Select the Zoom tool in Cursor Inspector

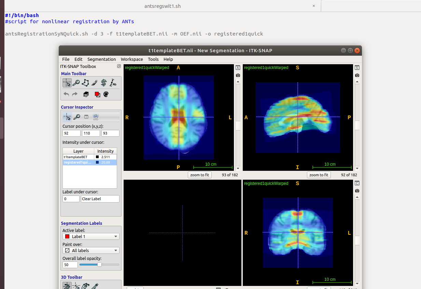pyautogui.click(x=77, y=116)
